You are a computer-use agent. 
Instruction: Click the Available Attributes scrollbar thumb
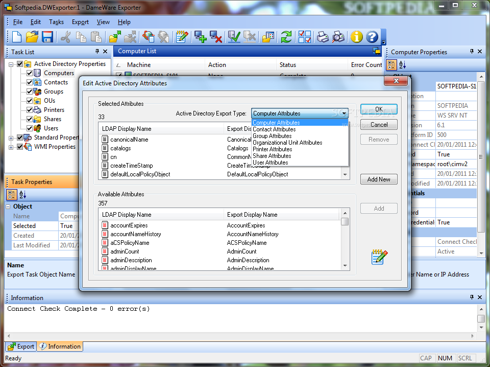click(x=345, y=221)
